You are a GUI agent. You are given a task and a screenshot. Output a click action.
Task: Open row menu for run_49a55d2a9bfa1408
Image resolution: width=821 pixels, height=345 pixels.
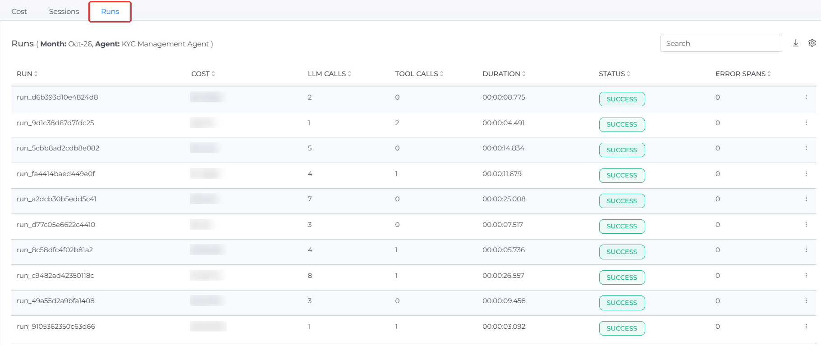coord(806,301)
